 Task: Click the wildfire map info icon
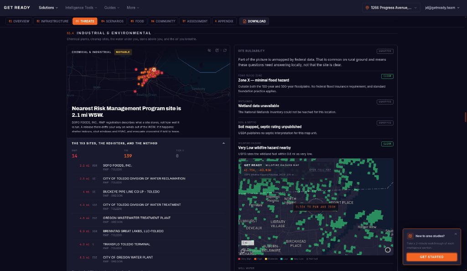point(388,250)
